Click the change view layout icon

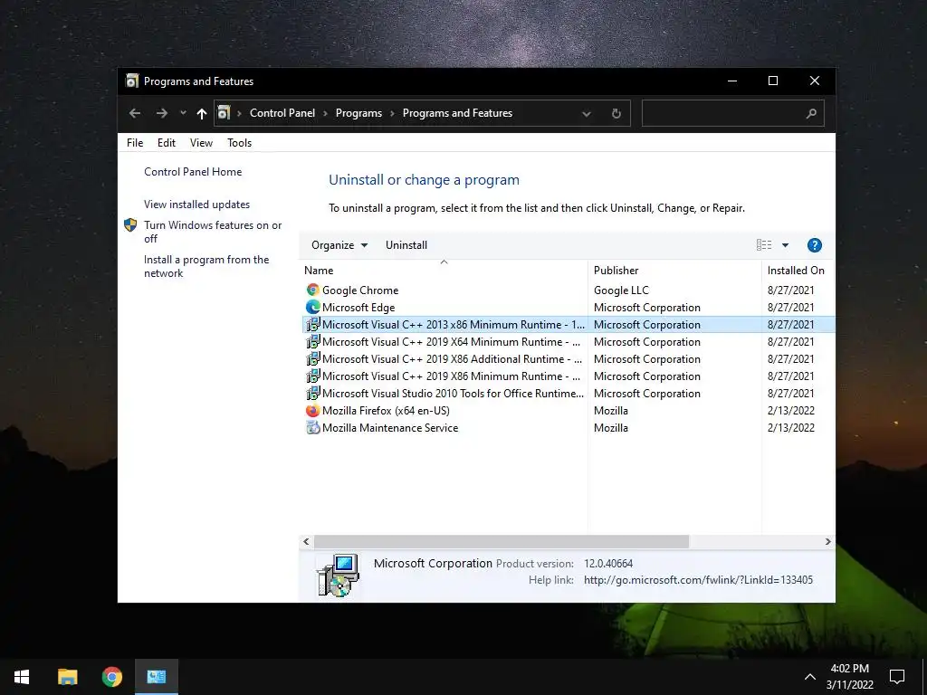click(x=764, y=244)
